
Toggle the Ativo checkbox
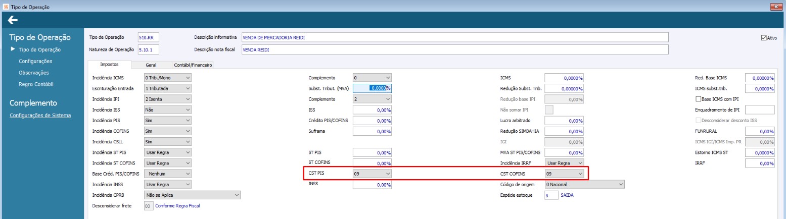[764, 37]
